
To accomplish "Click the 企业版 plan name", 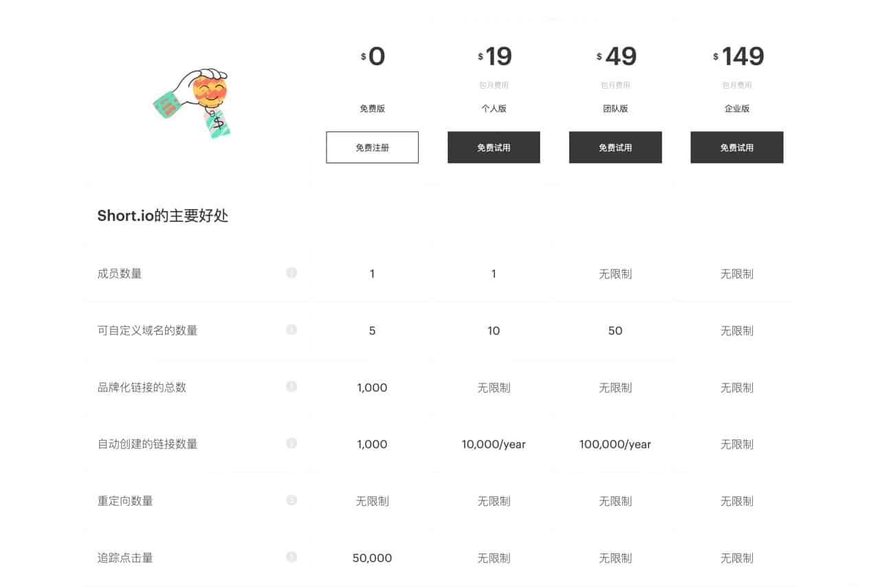I will click(737, 109).
